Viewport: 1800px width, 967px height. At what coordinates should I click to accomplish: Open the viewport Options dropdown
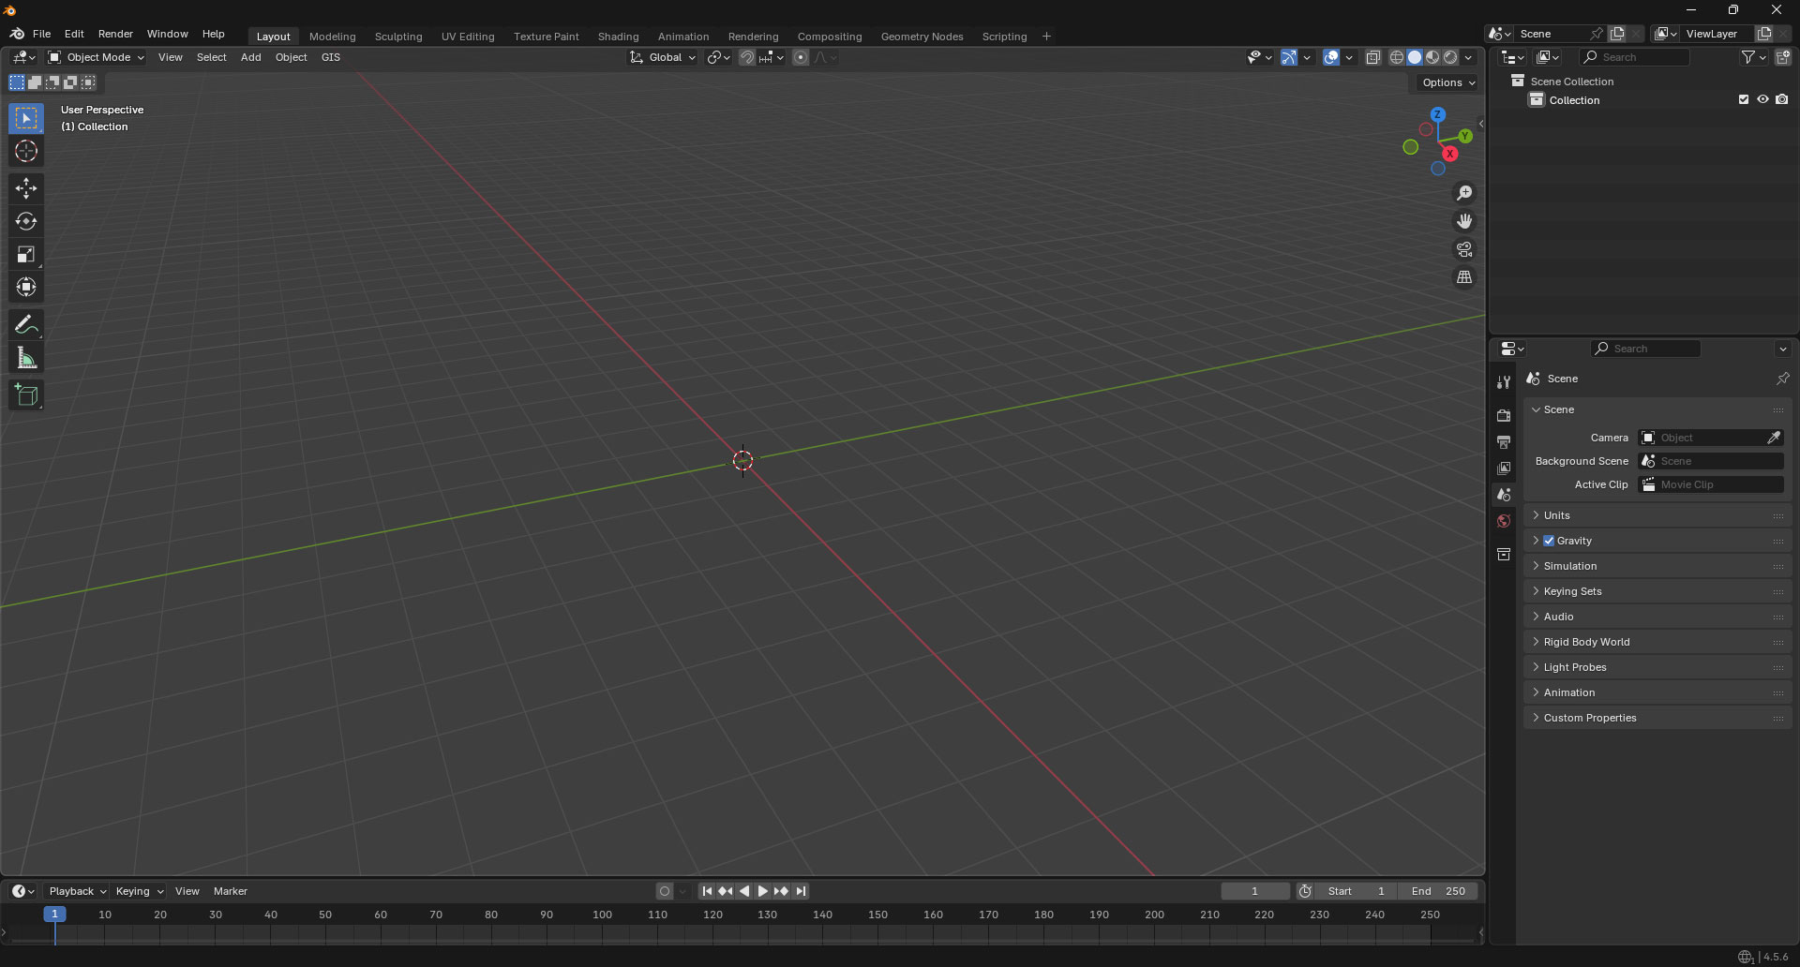coord(1448,82)
